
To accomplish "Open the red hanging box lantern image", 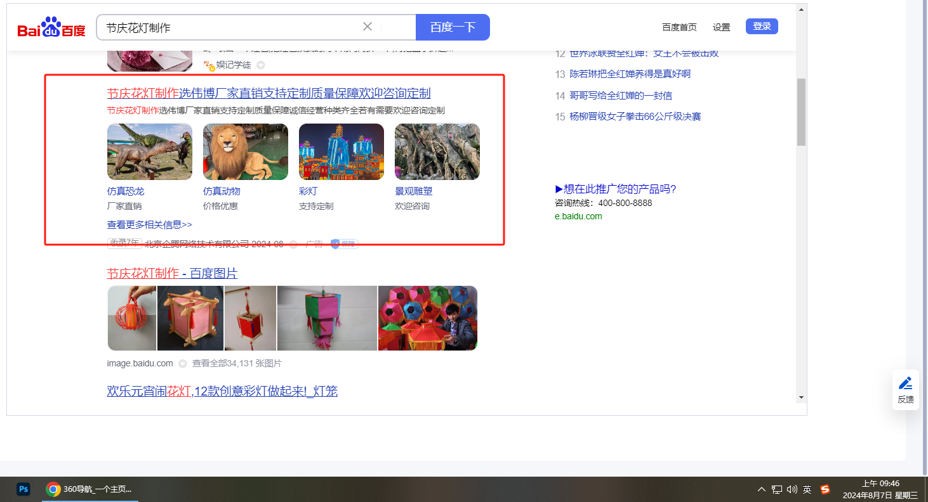I will [x=250, y=318].
